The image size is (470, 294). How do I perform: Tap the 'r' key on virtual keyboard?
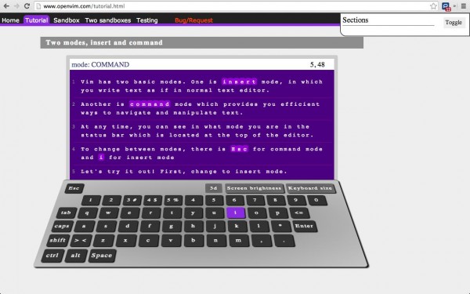pyautogui.click(x=150, y=212)
